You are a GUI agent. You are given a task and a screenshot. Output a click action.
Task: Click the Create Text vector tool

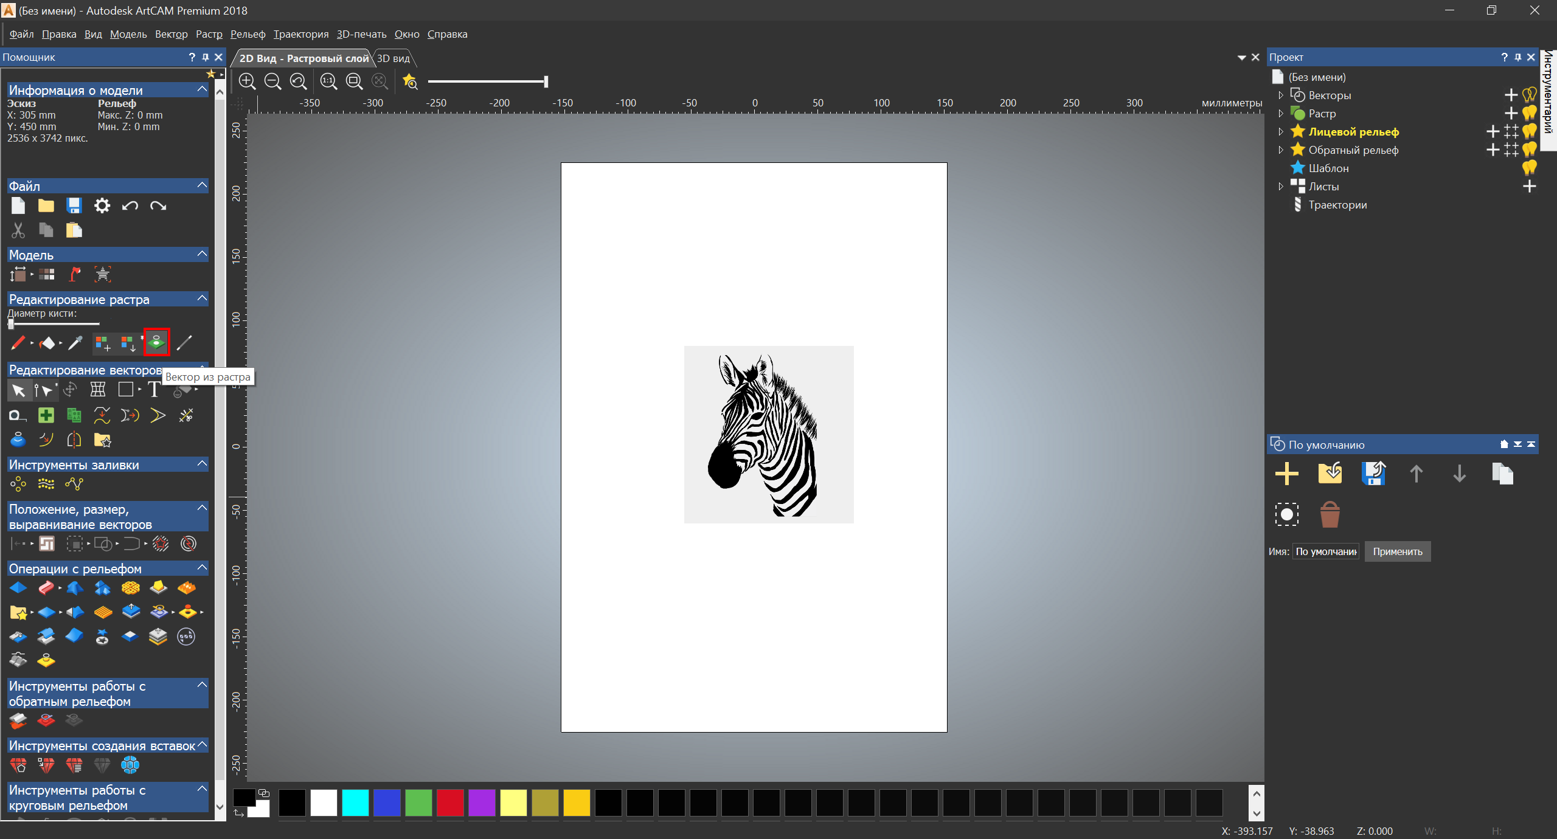(154, 390)
